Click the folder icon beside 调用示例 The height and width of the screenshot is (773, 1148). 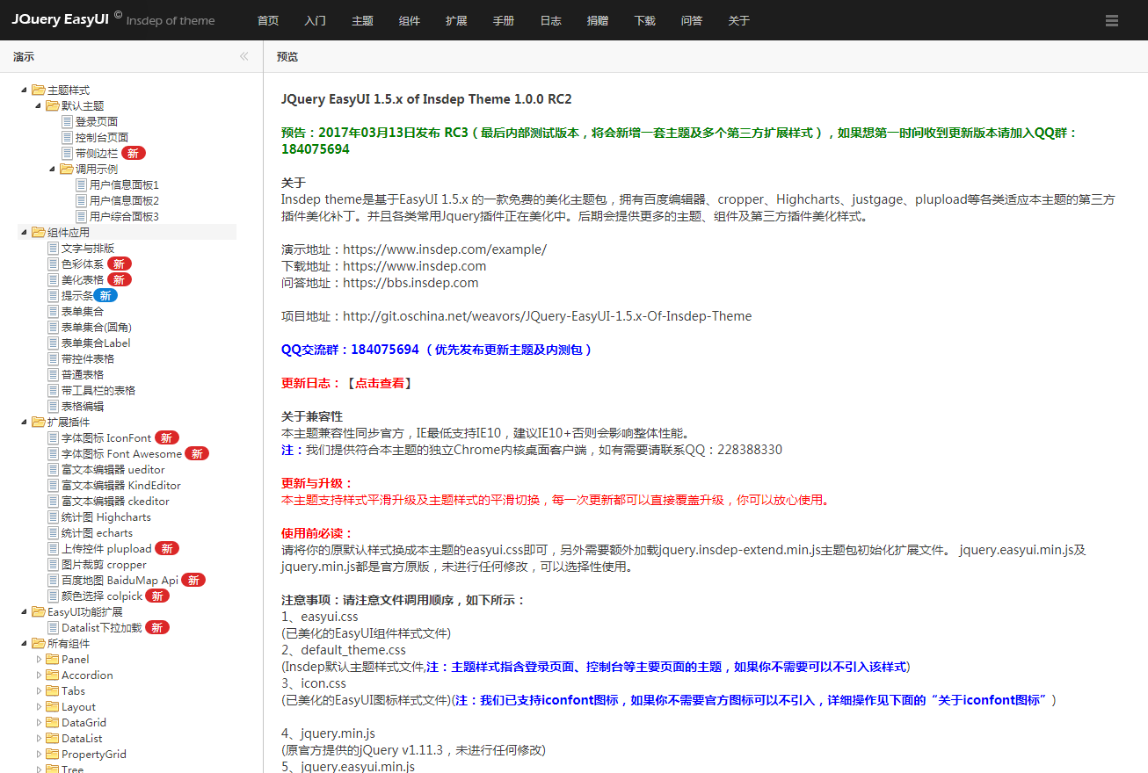point(68,169)
